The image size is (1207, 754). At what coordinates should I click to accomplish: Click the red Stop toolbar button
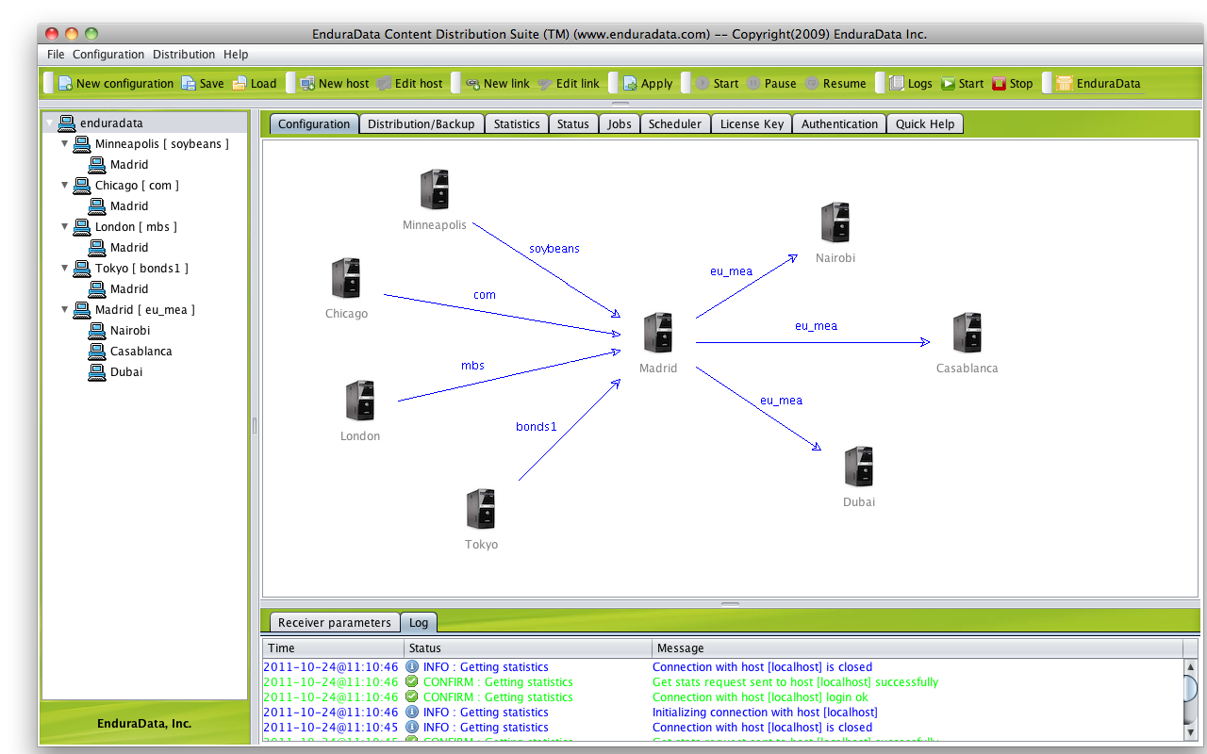(1012, 83)
